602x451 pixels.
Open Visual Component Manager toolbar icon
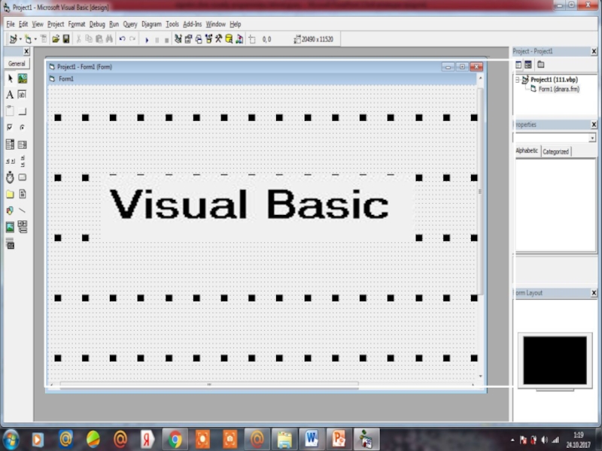[x=239, y=39]
